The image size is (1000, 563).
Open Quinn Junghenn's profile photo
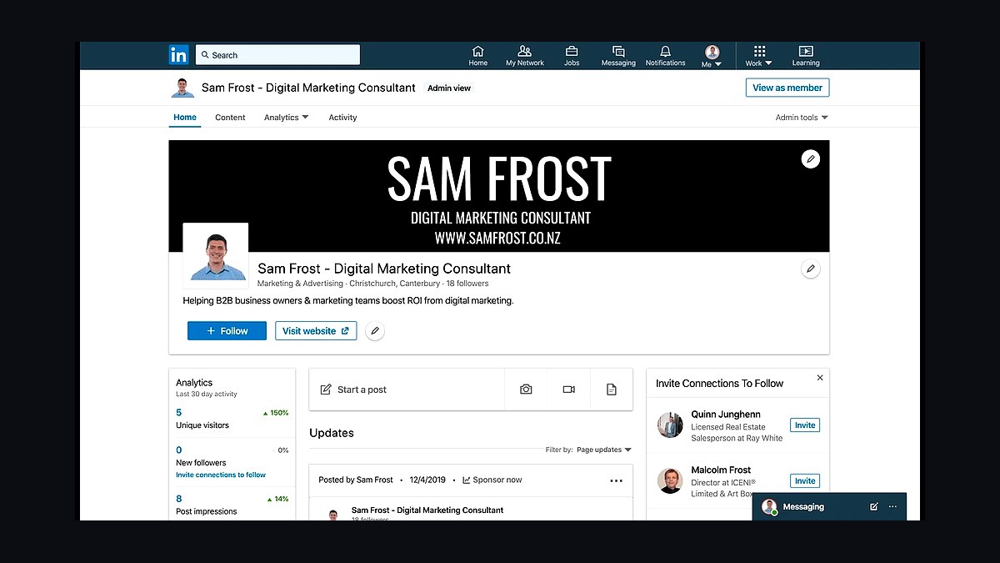(x=670, y=425)
